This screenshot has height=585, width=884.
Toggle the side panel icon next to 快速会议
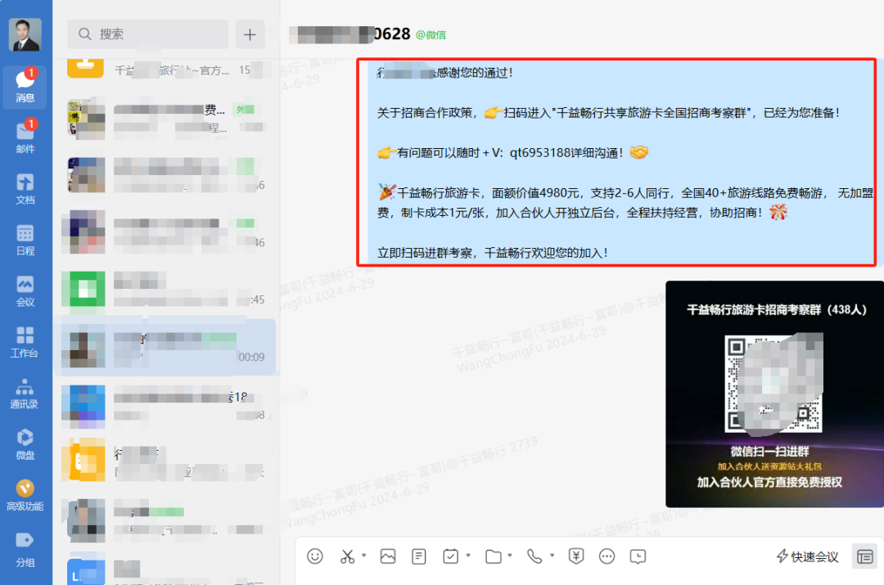pyautogui.click(x=864, y=557)
